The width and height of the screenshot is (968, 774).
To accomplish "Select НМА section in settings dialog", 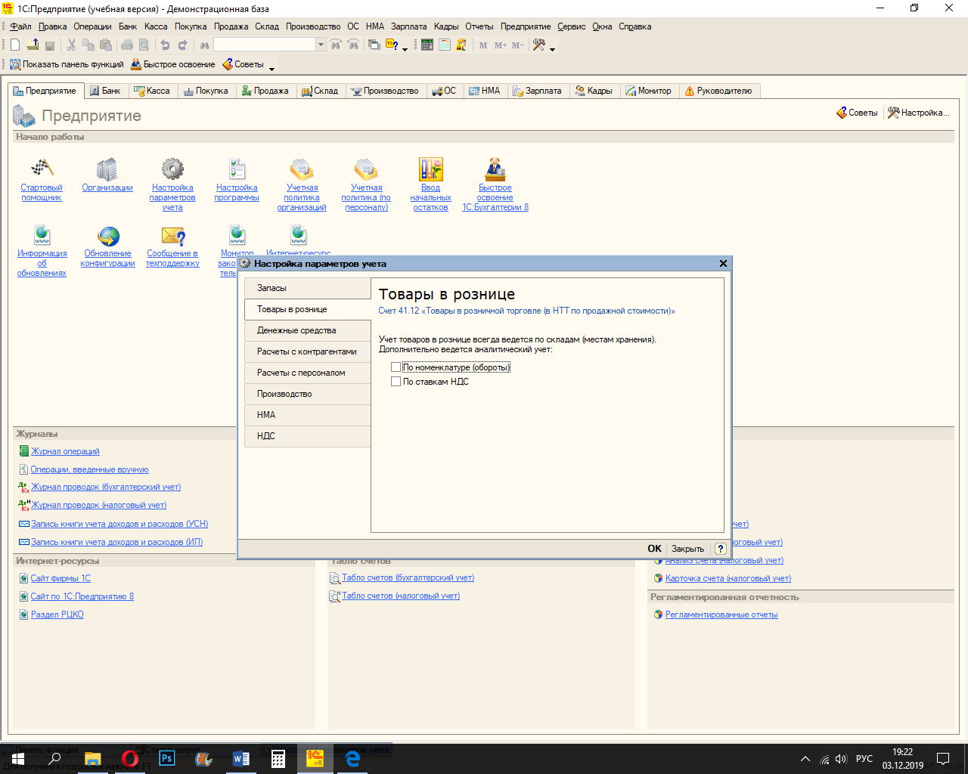I will point(308,415).
